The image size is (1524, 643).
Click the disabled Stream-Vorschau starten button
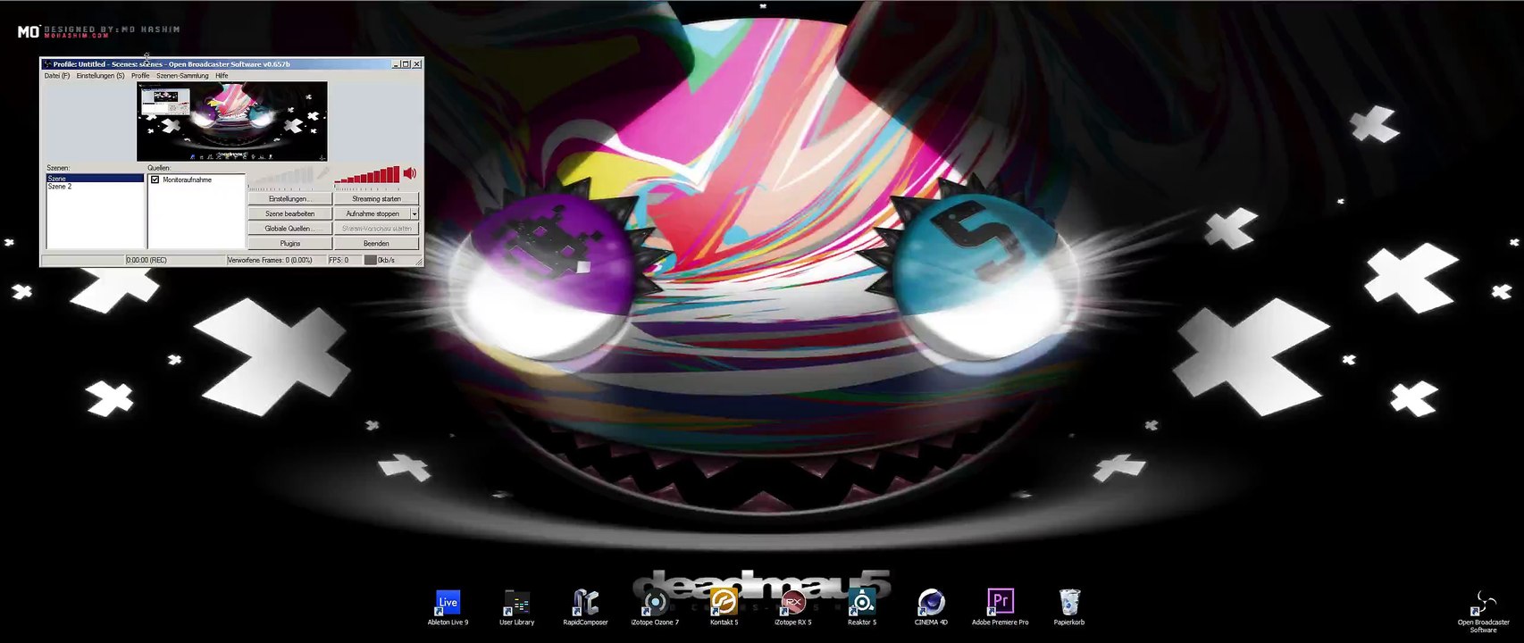pos(376,229)
